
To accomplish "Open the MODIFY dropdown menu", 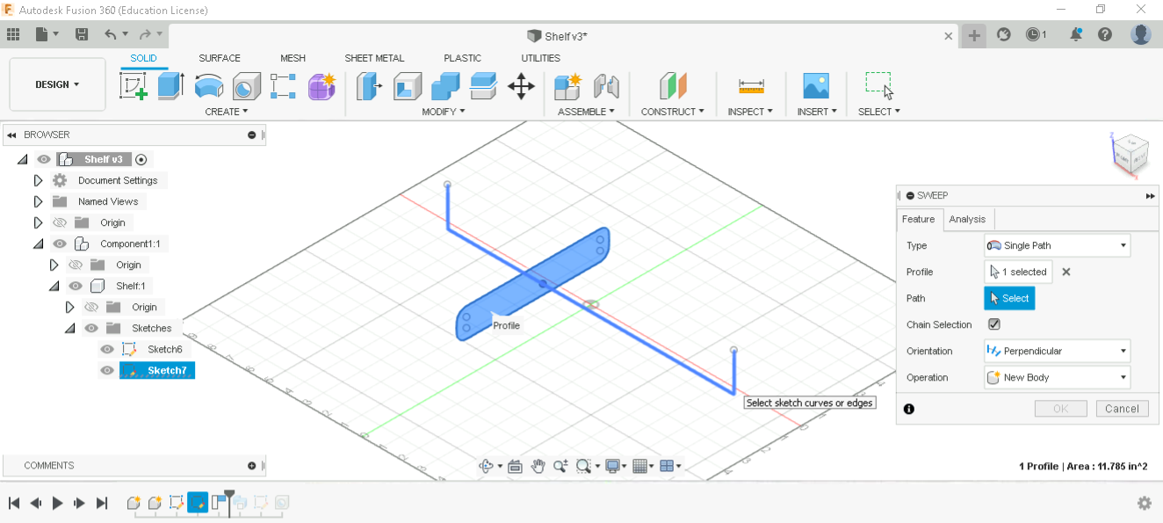I will pyautogui.click(x=444, y=112).
